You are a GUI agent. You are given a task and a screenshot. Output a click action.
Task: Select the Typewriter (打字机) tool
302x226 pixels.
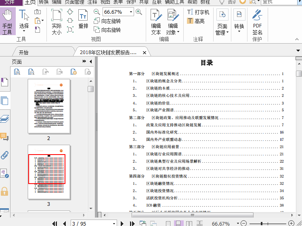pyautogui.click(x=198, y=12)
